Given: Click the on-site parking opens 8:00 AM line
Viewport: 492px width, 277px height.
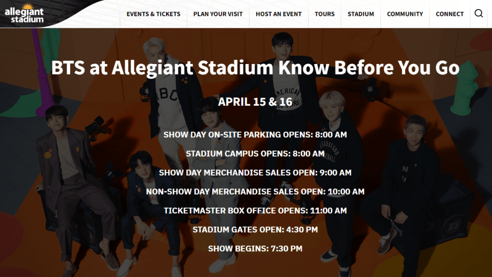Looking at the screenshot, I should [255, 135].
